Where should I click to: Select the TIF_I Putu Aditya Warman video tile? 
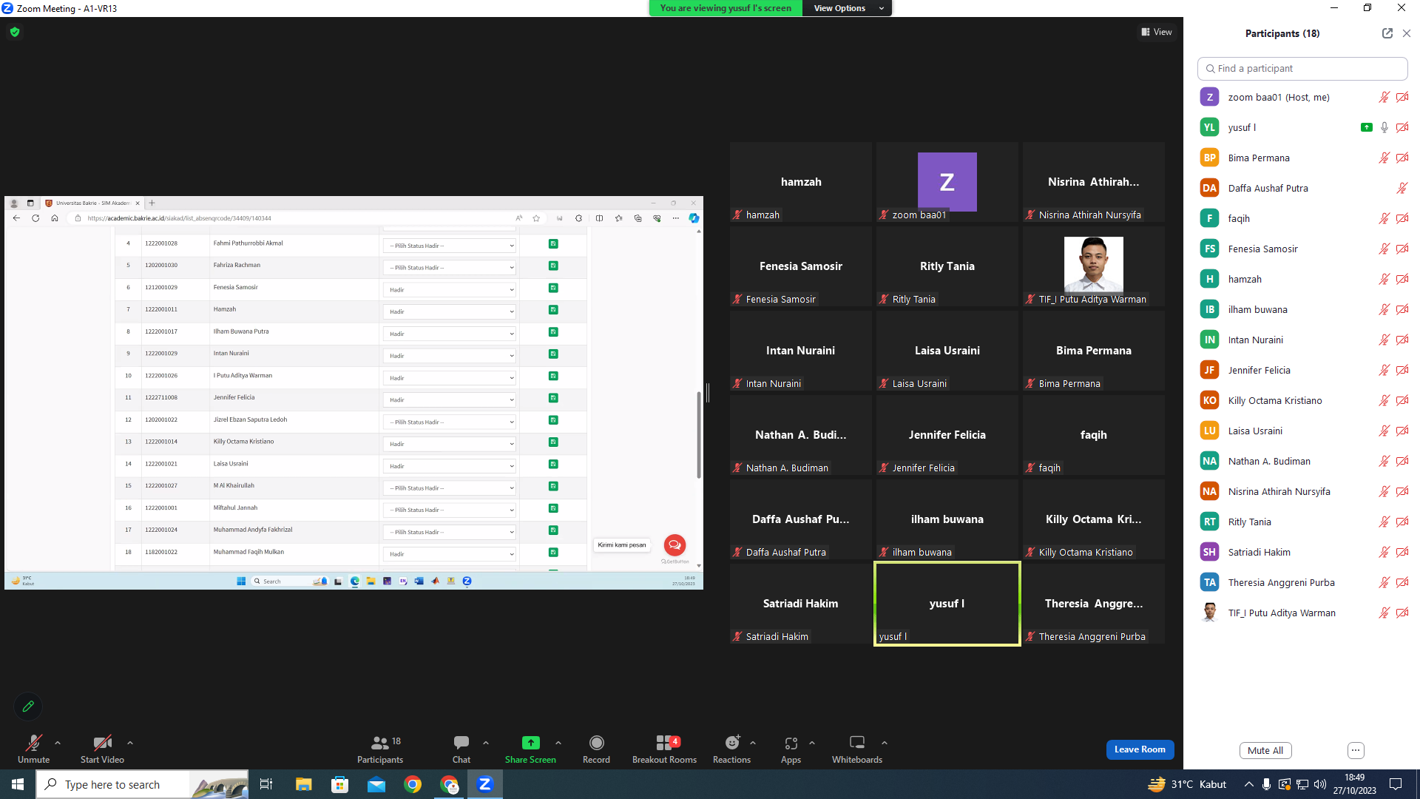tap(1093, 266)
